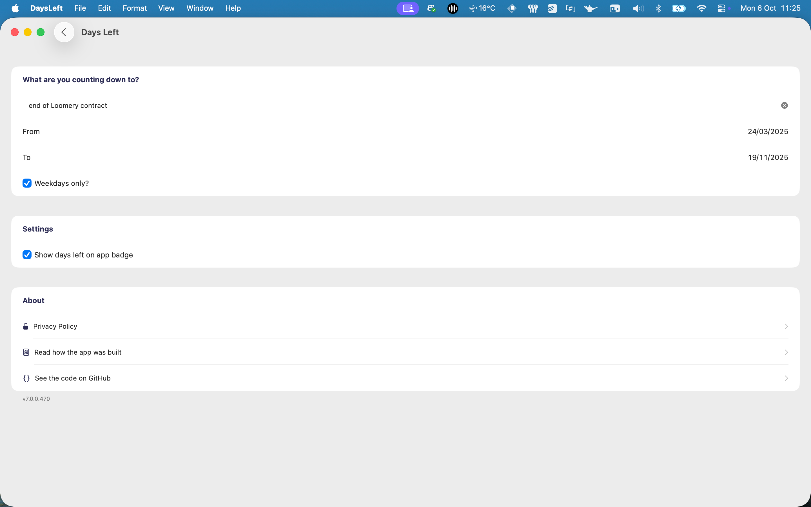Open the Apple menu

pyautogui.click(x=15, y=8)
